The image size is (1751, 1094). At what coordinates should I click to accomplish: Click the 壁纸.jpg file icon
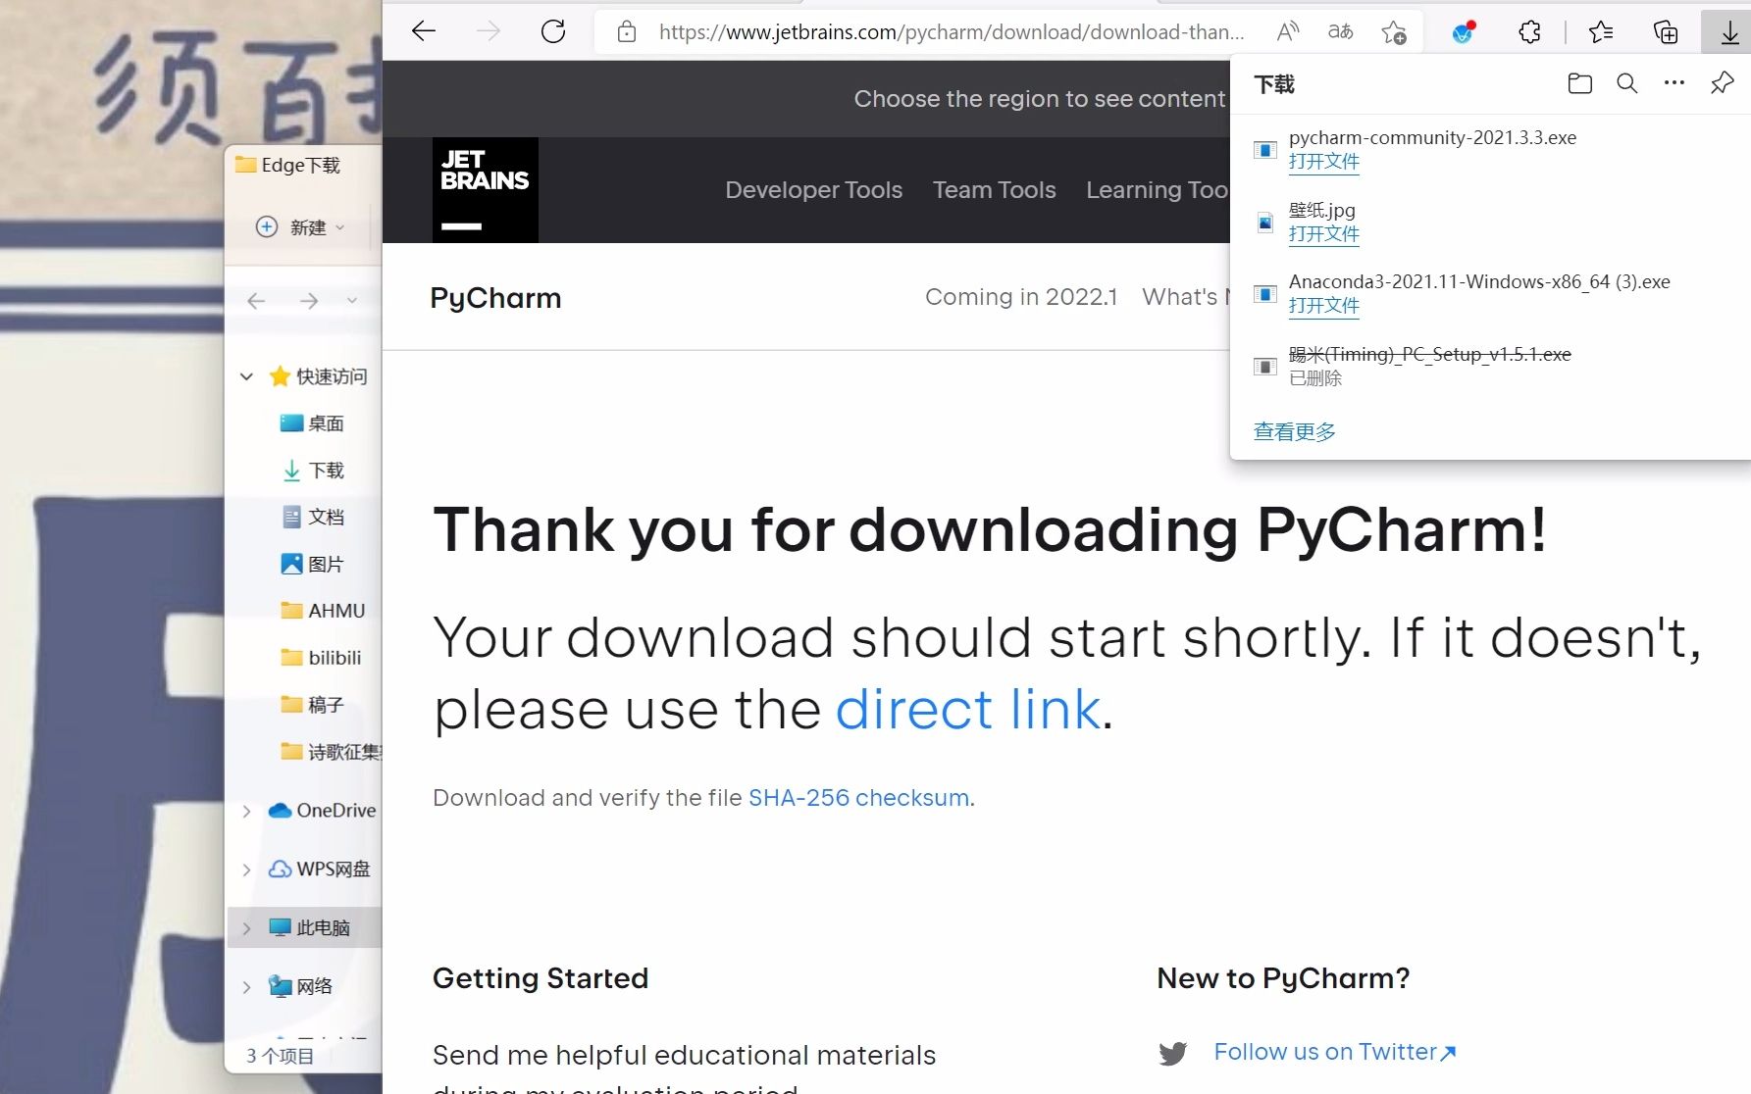click(1264, 223)
